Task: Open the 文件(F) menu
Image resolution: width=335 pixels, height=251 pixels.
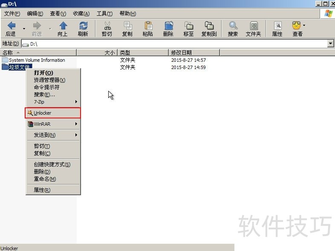Action: point(12,14)
